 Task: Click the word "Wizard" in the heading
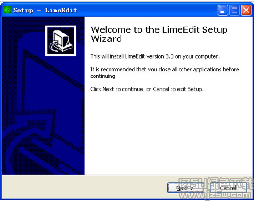106,39
